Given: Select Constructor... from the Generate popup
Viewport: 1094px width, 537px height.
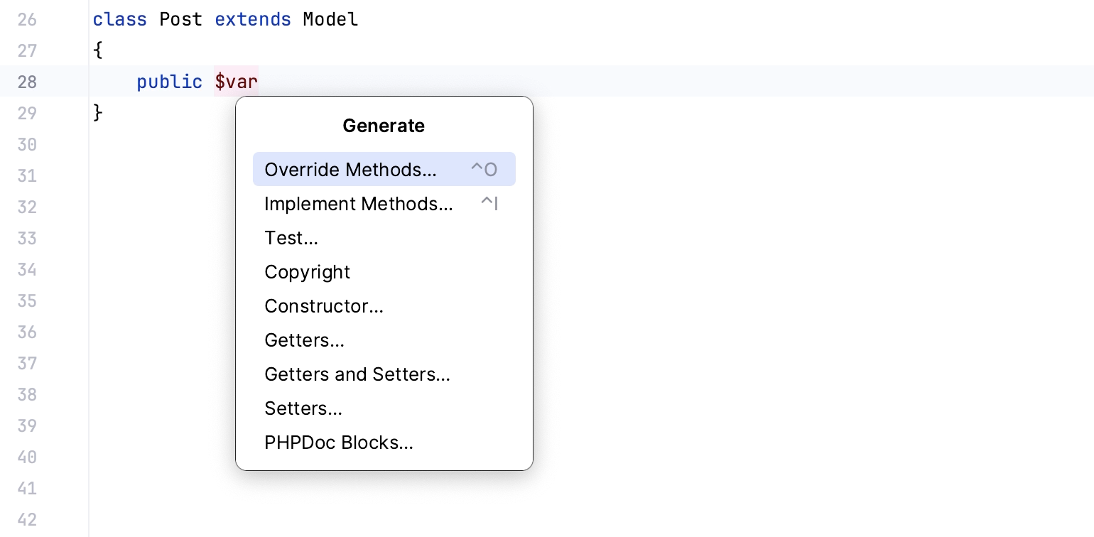Looking at the screenshot, I should coord(324,306).
